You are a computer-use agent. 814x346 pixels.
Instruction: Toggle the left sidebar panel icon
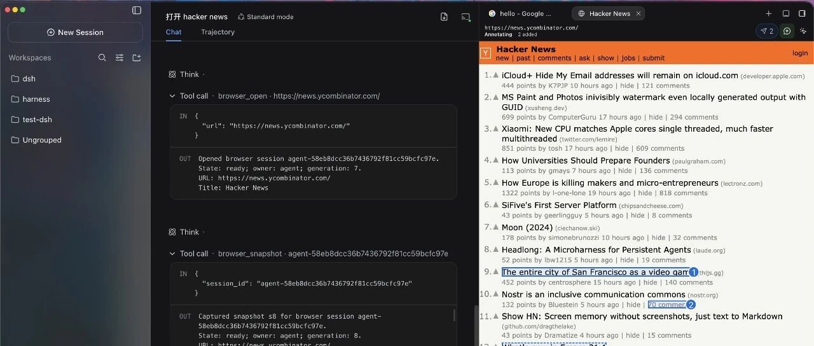[136, 10]
